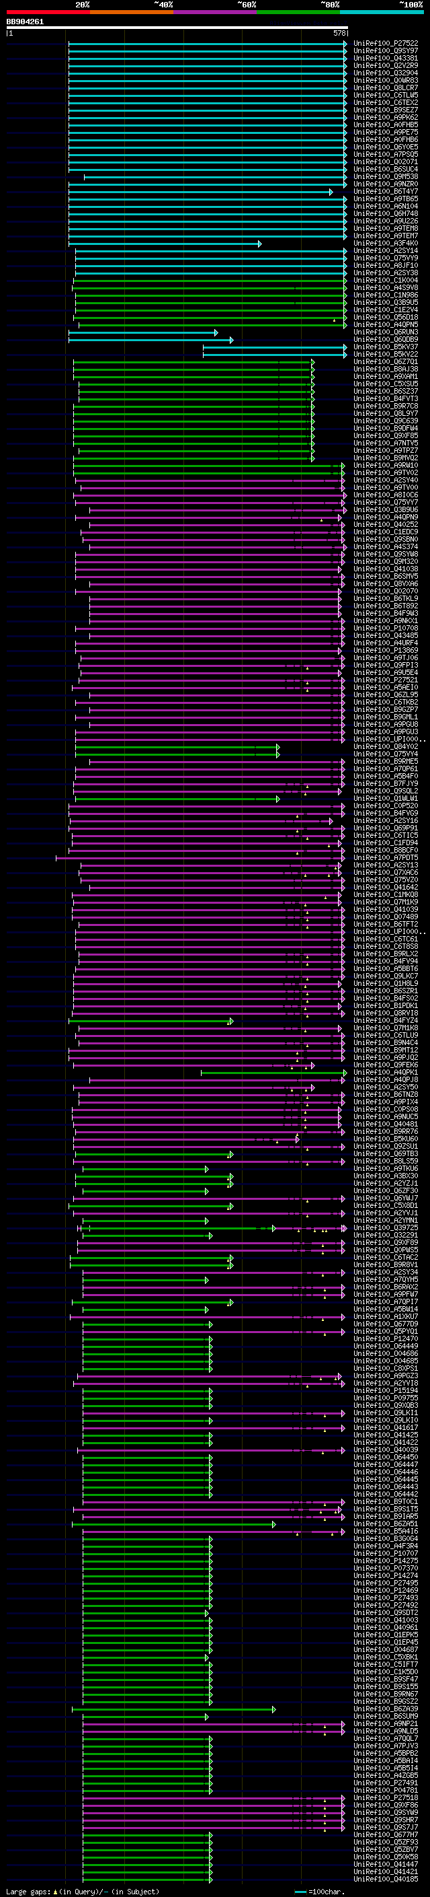Click hit label UniRef100_Q75VY4
430x1897 pixels.
[x=386, y=754]
